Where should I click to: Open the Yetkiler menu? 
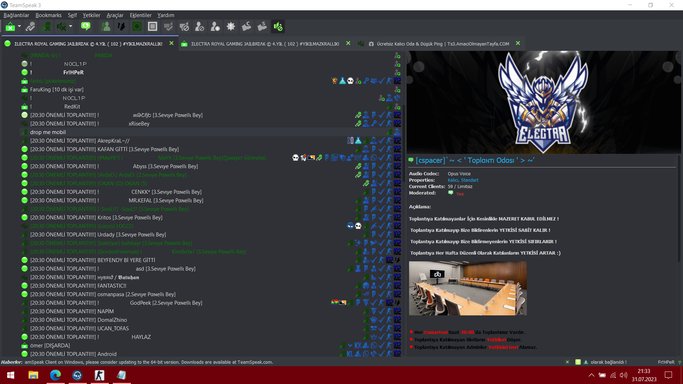pos(91,15)
